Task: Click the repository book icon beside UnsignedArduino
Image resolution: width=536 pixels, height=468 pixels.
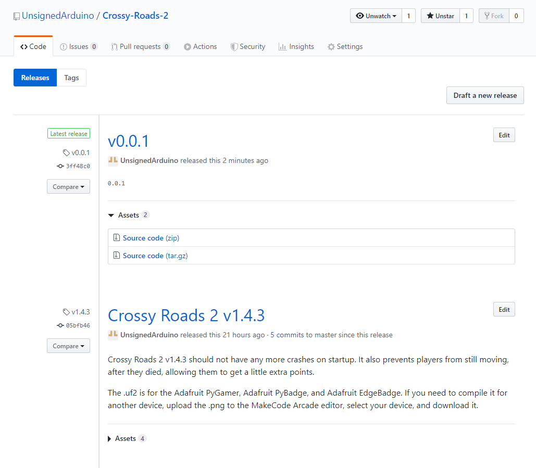Action: (x=17, y=16)
